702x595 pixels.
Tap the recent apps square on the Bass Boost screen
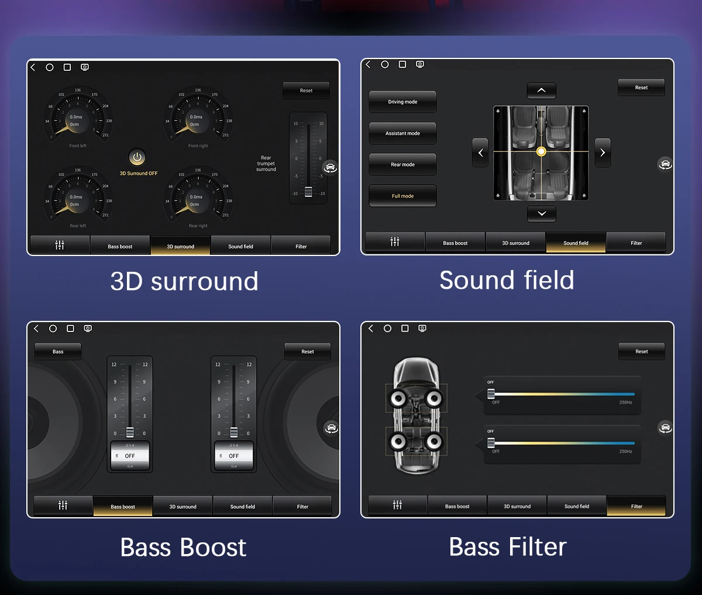coord(70,328)
